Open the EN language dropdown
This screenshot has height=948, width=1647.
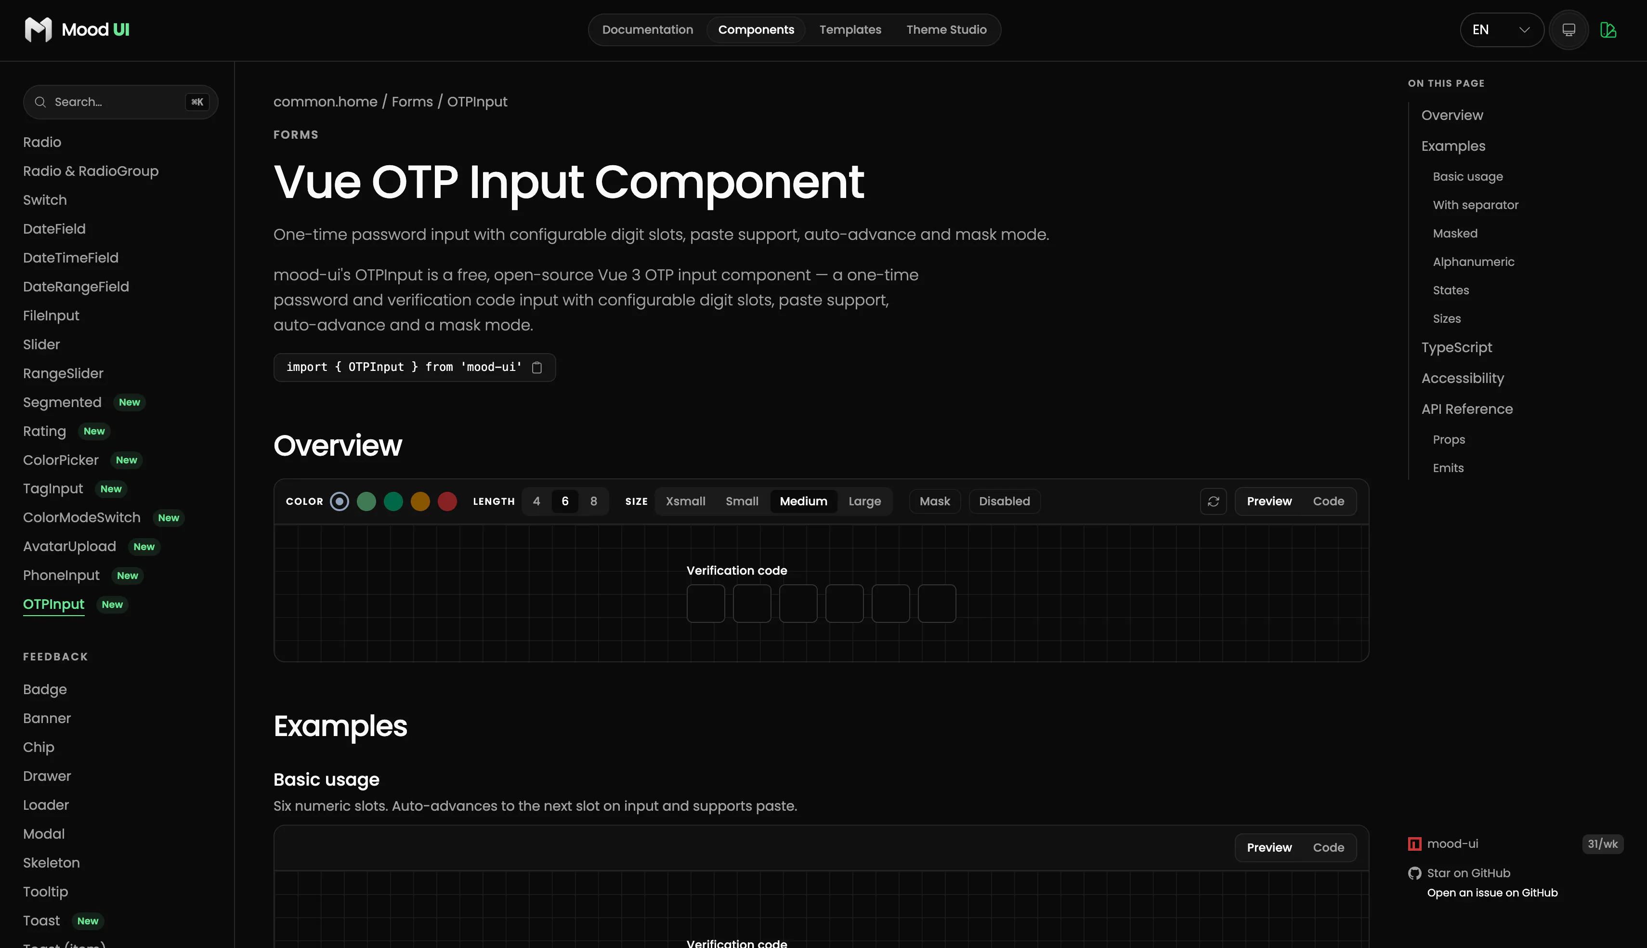click(1501, 30)
